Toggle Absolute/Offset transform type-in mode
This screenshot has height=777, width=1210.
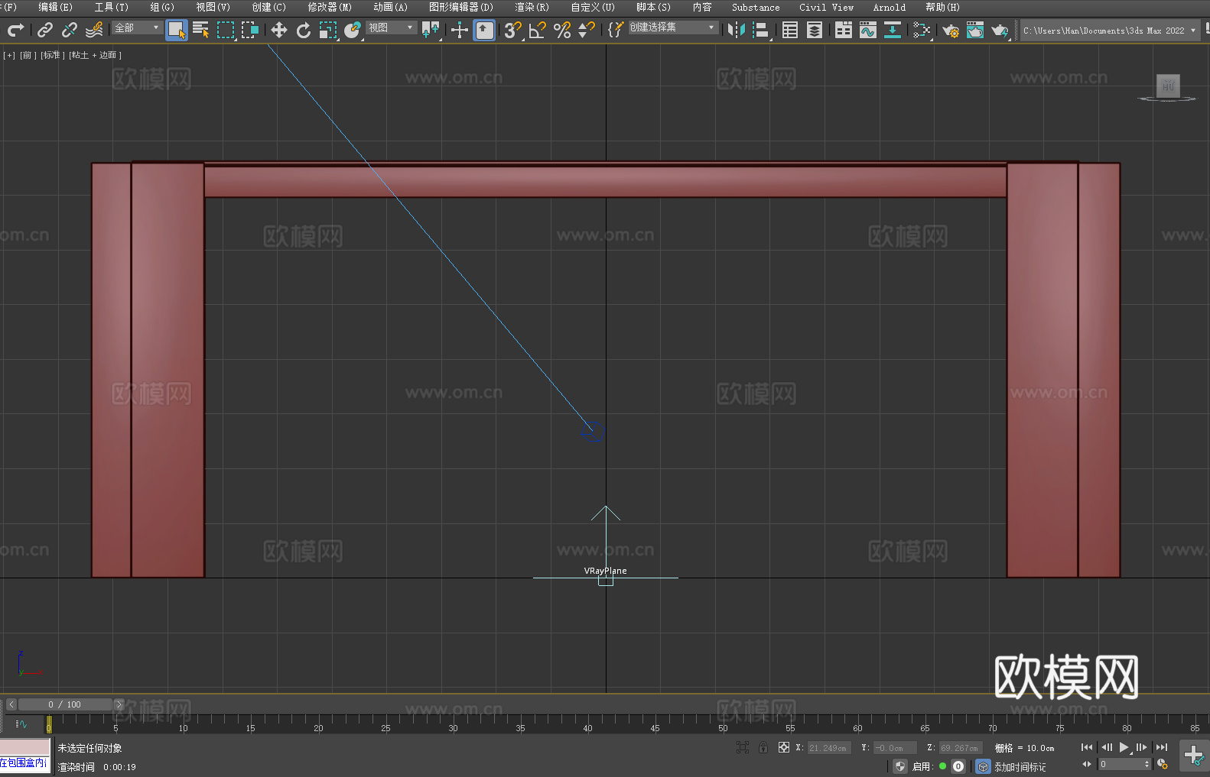784,747
